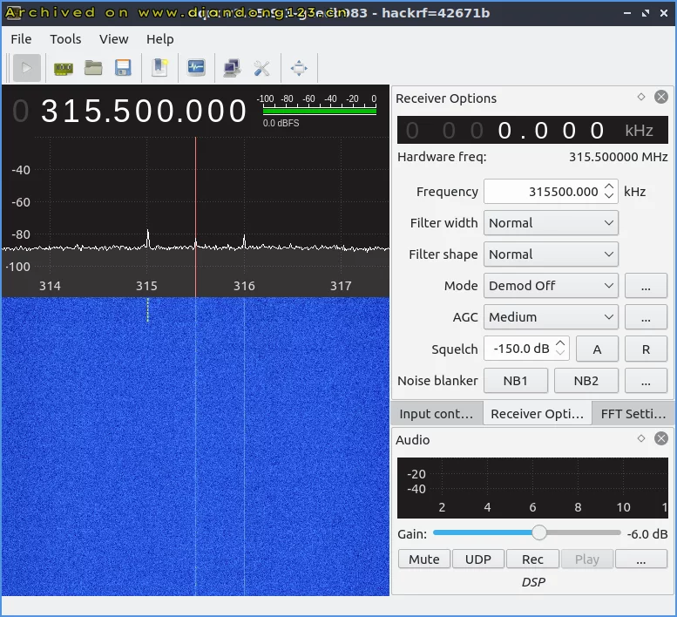Toggle fullscreen with the arrows icon

click(x=299, y=68)
